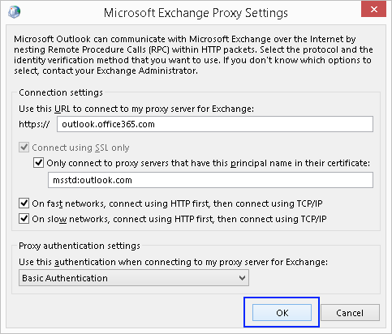Open the Basic Authentication dropdown
The width and height of the screenshot is (392, 334).
pyautogui.click(x=134, y=278)
